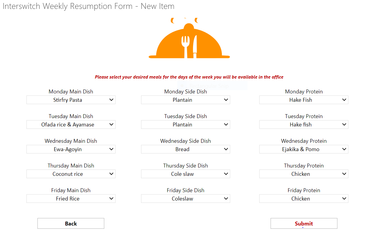Image resolution: width=368 pixels, height=235 pixels.
Task: Click the red meal selection instruction text
Action: 189,77
